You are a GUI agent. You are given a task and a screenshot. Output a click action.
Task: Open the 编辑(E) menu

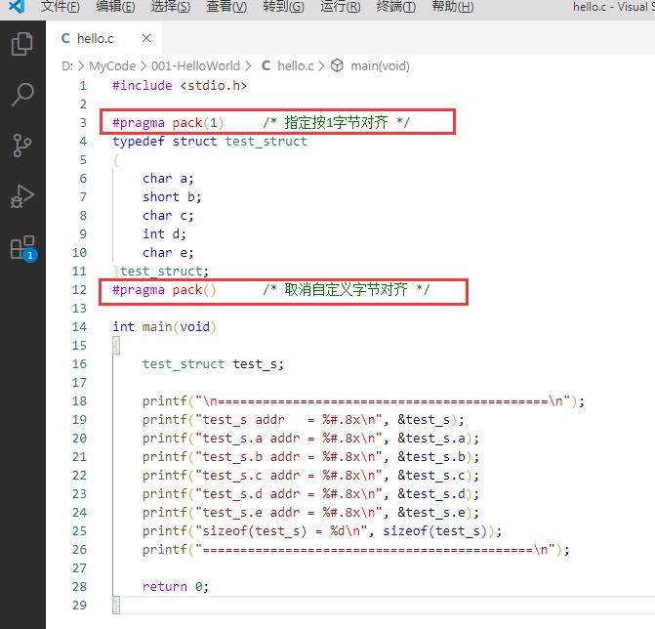point(116,7)
